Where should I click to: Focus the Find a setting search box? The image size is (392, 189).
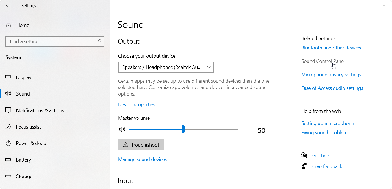click(x=55, y=41)
